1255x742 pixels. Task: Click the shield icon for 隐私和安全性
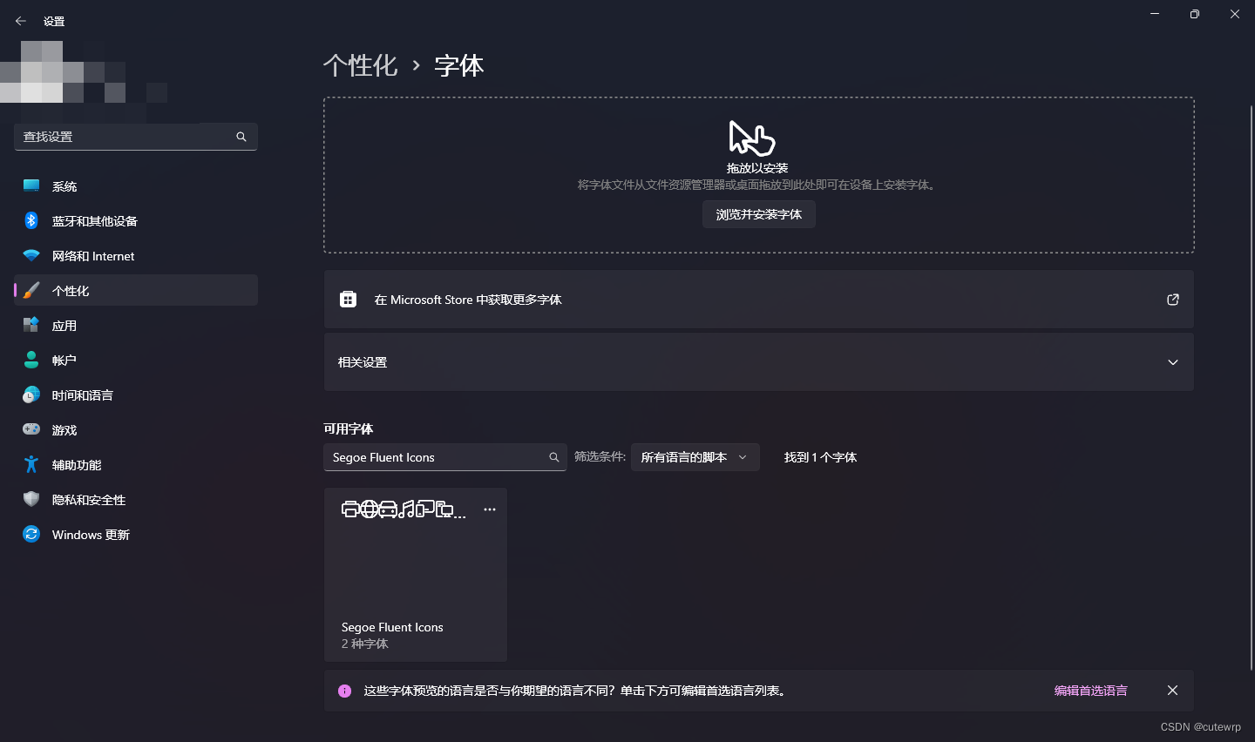click(31, 499)
